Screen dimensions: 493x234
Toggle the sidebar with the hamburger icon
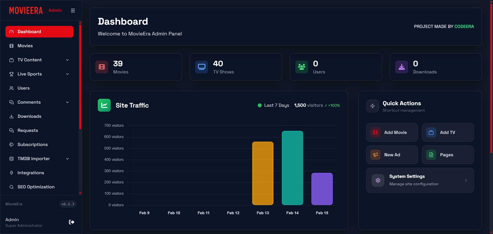tap(73, 11)
